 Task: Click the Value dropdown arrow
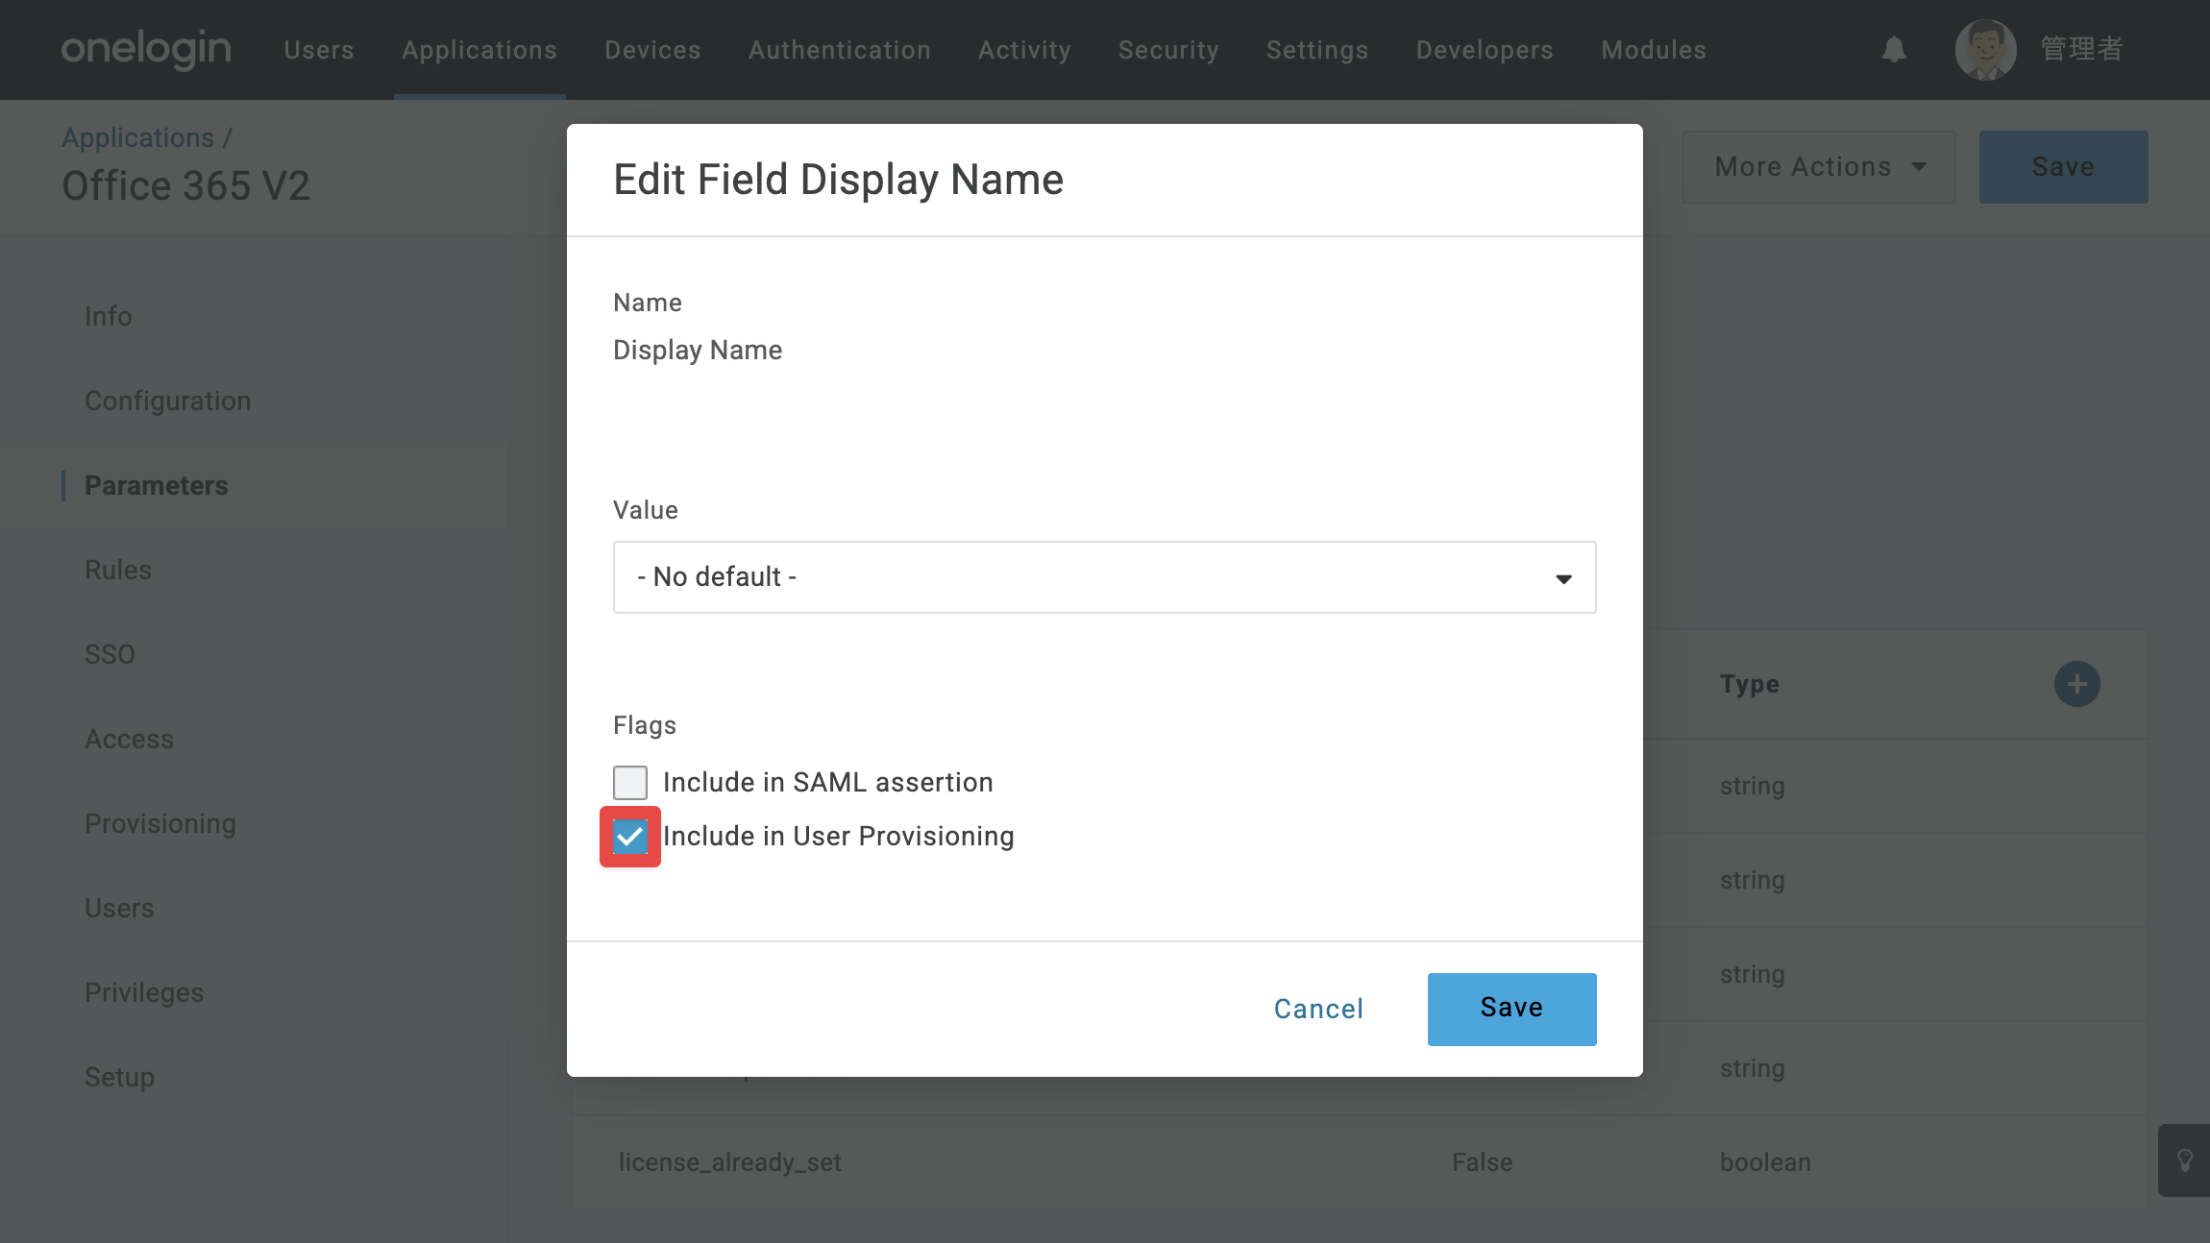pyautogui.click(x=1563, y=578)
